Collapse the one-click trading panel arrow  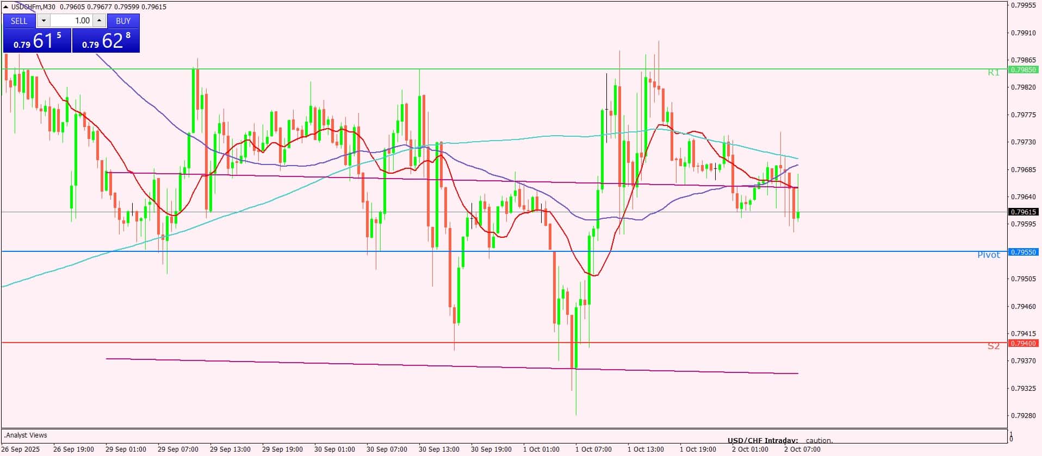pos(5,7)
